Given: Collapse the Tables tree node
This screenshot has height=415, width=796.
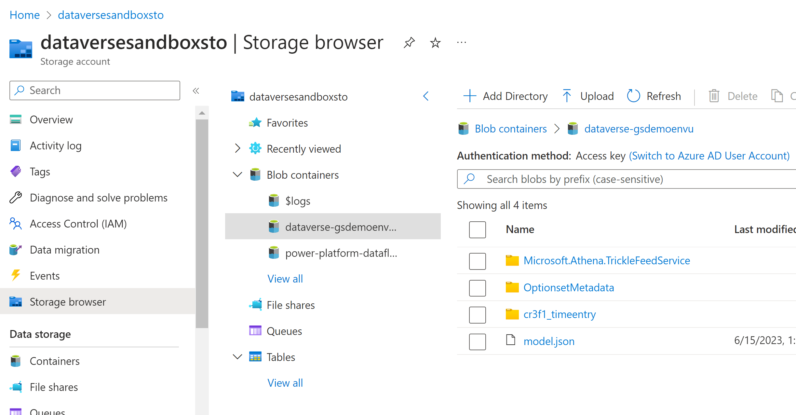Looking at the screenshot, I should [x=237, y=357].
